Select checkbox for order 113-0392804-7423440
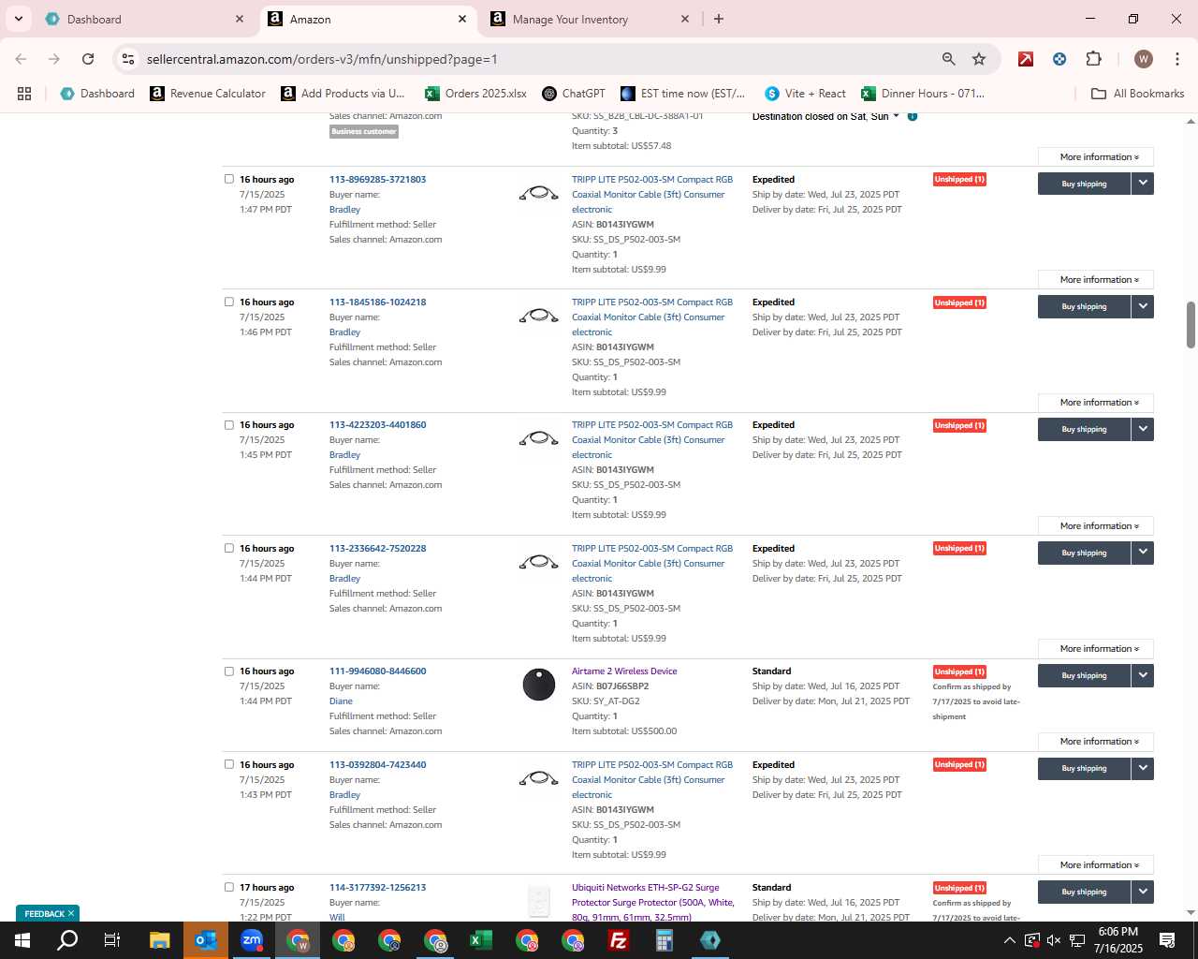1198x959 pixels. pos(229,764)
